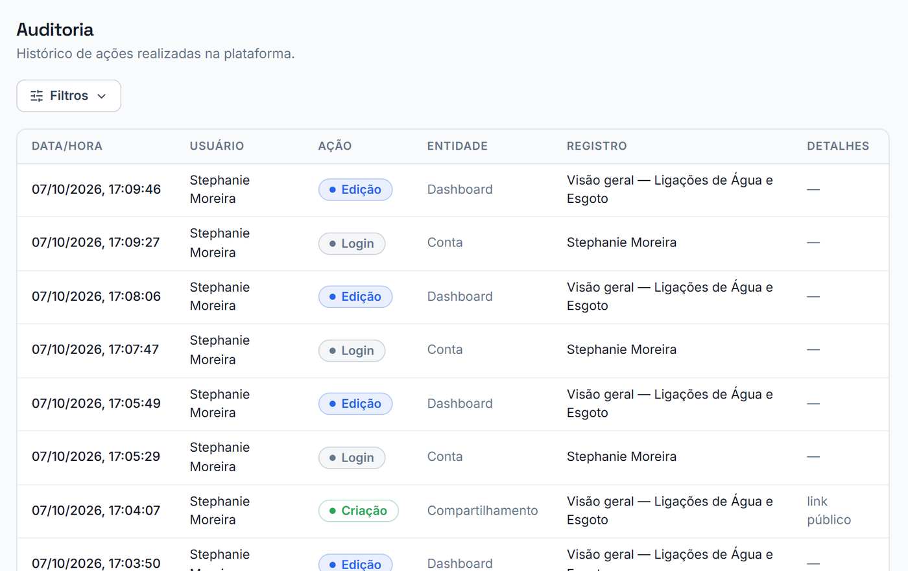Screen dimensions: 908x571
Task: Click the registro Stephanie Moreira in the 17:09:27 row
Action: pyautogui.click(x=621, y=242)
